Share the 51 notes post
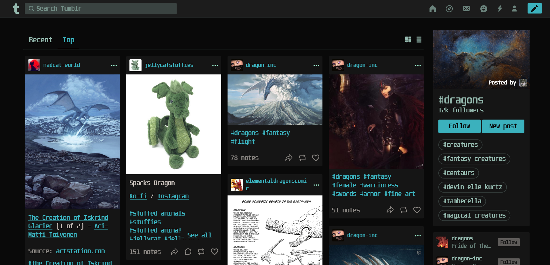The width and height of the screenshot is (550, 265). click(390, 210)
